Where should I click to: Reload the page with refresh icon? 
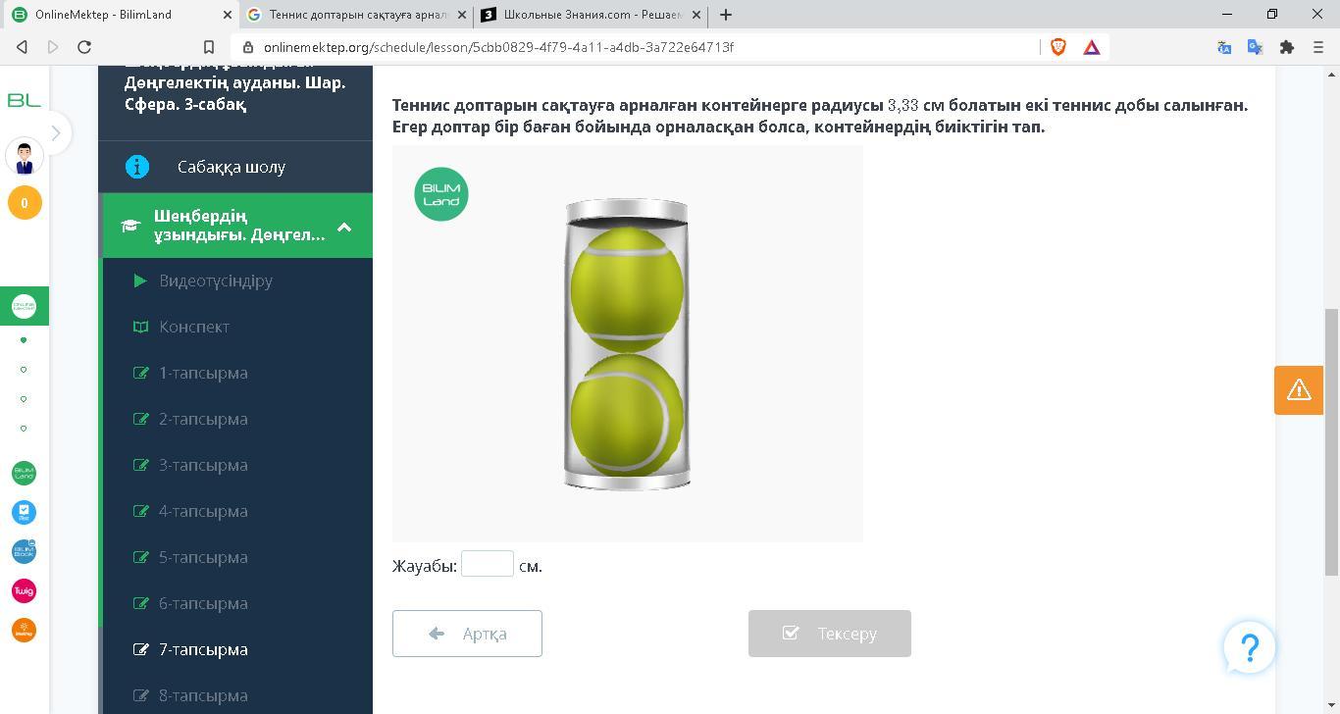coord(84,47)
